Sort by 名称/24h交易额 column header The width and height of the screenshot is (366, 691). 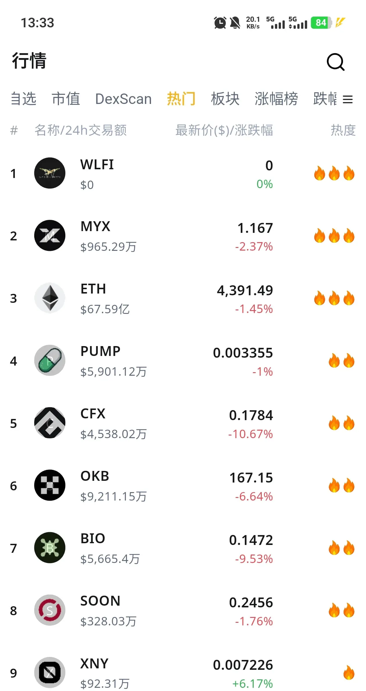click(81, 130)
